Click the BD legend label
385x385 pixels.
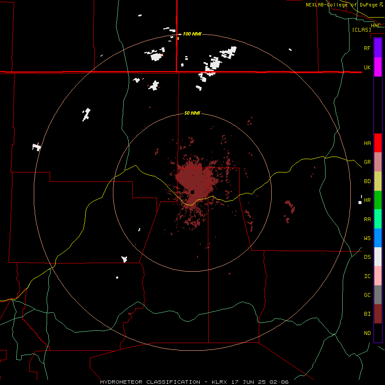point(367,181)
